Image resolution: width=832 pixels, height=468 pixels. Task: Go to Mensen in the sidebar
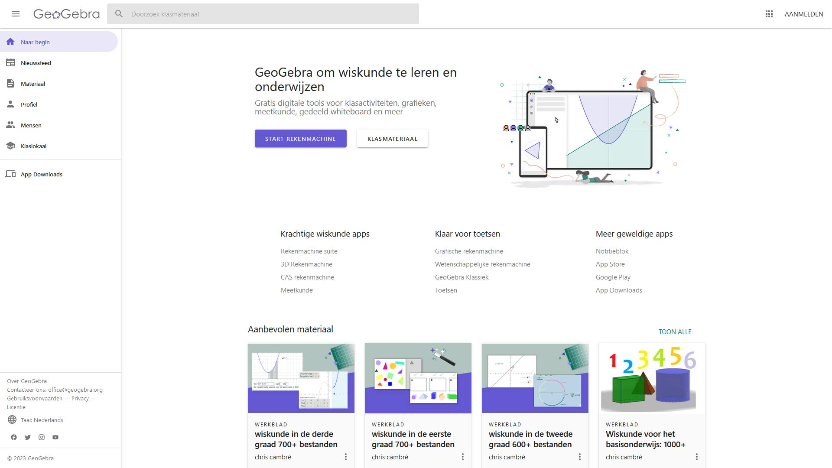click(x=31, y=125)
